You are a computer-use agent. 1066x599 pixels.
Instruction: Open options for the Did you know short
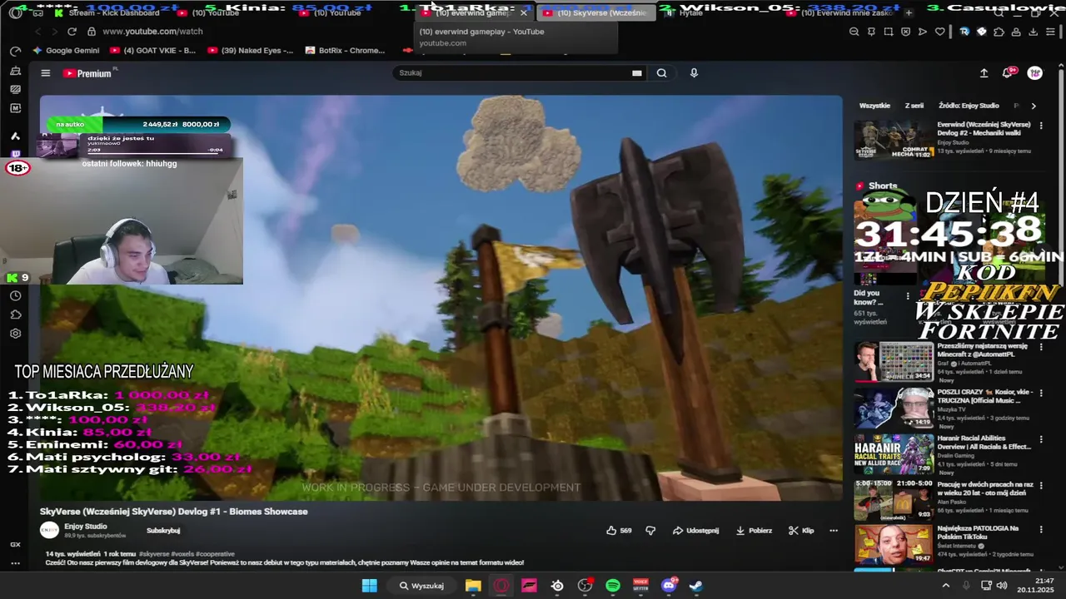coord(908,295)
